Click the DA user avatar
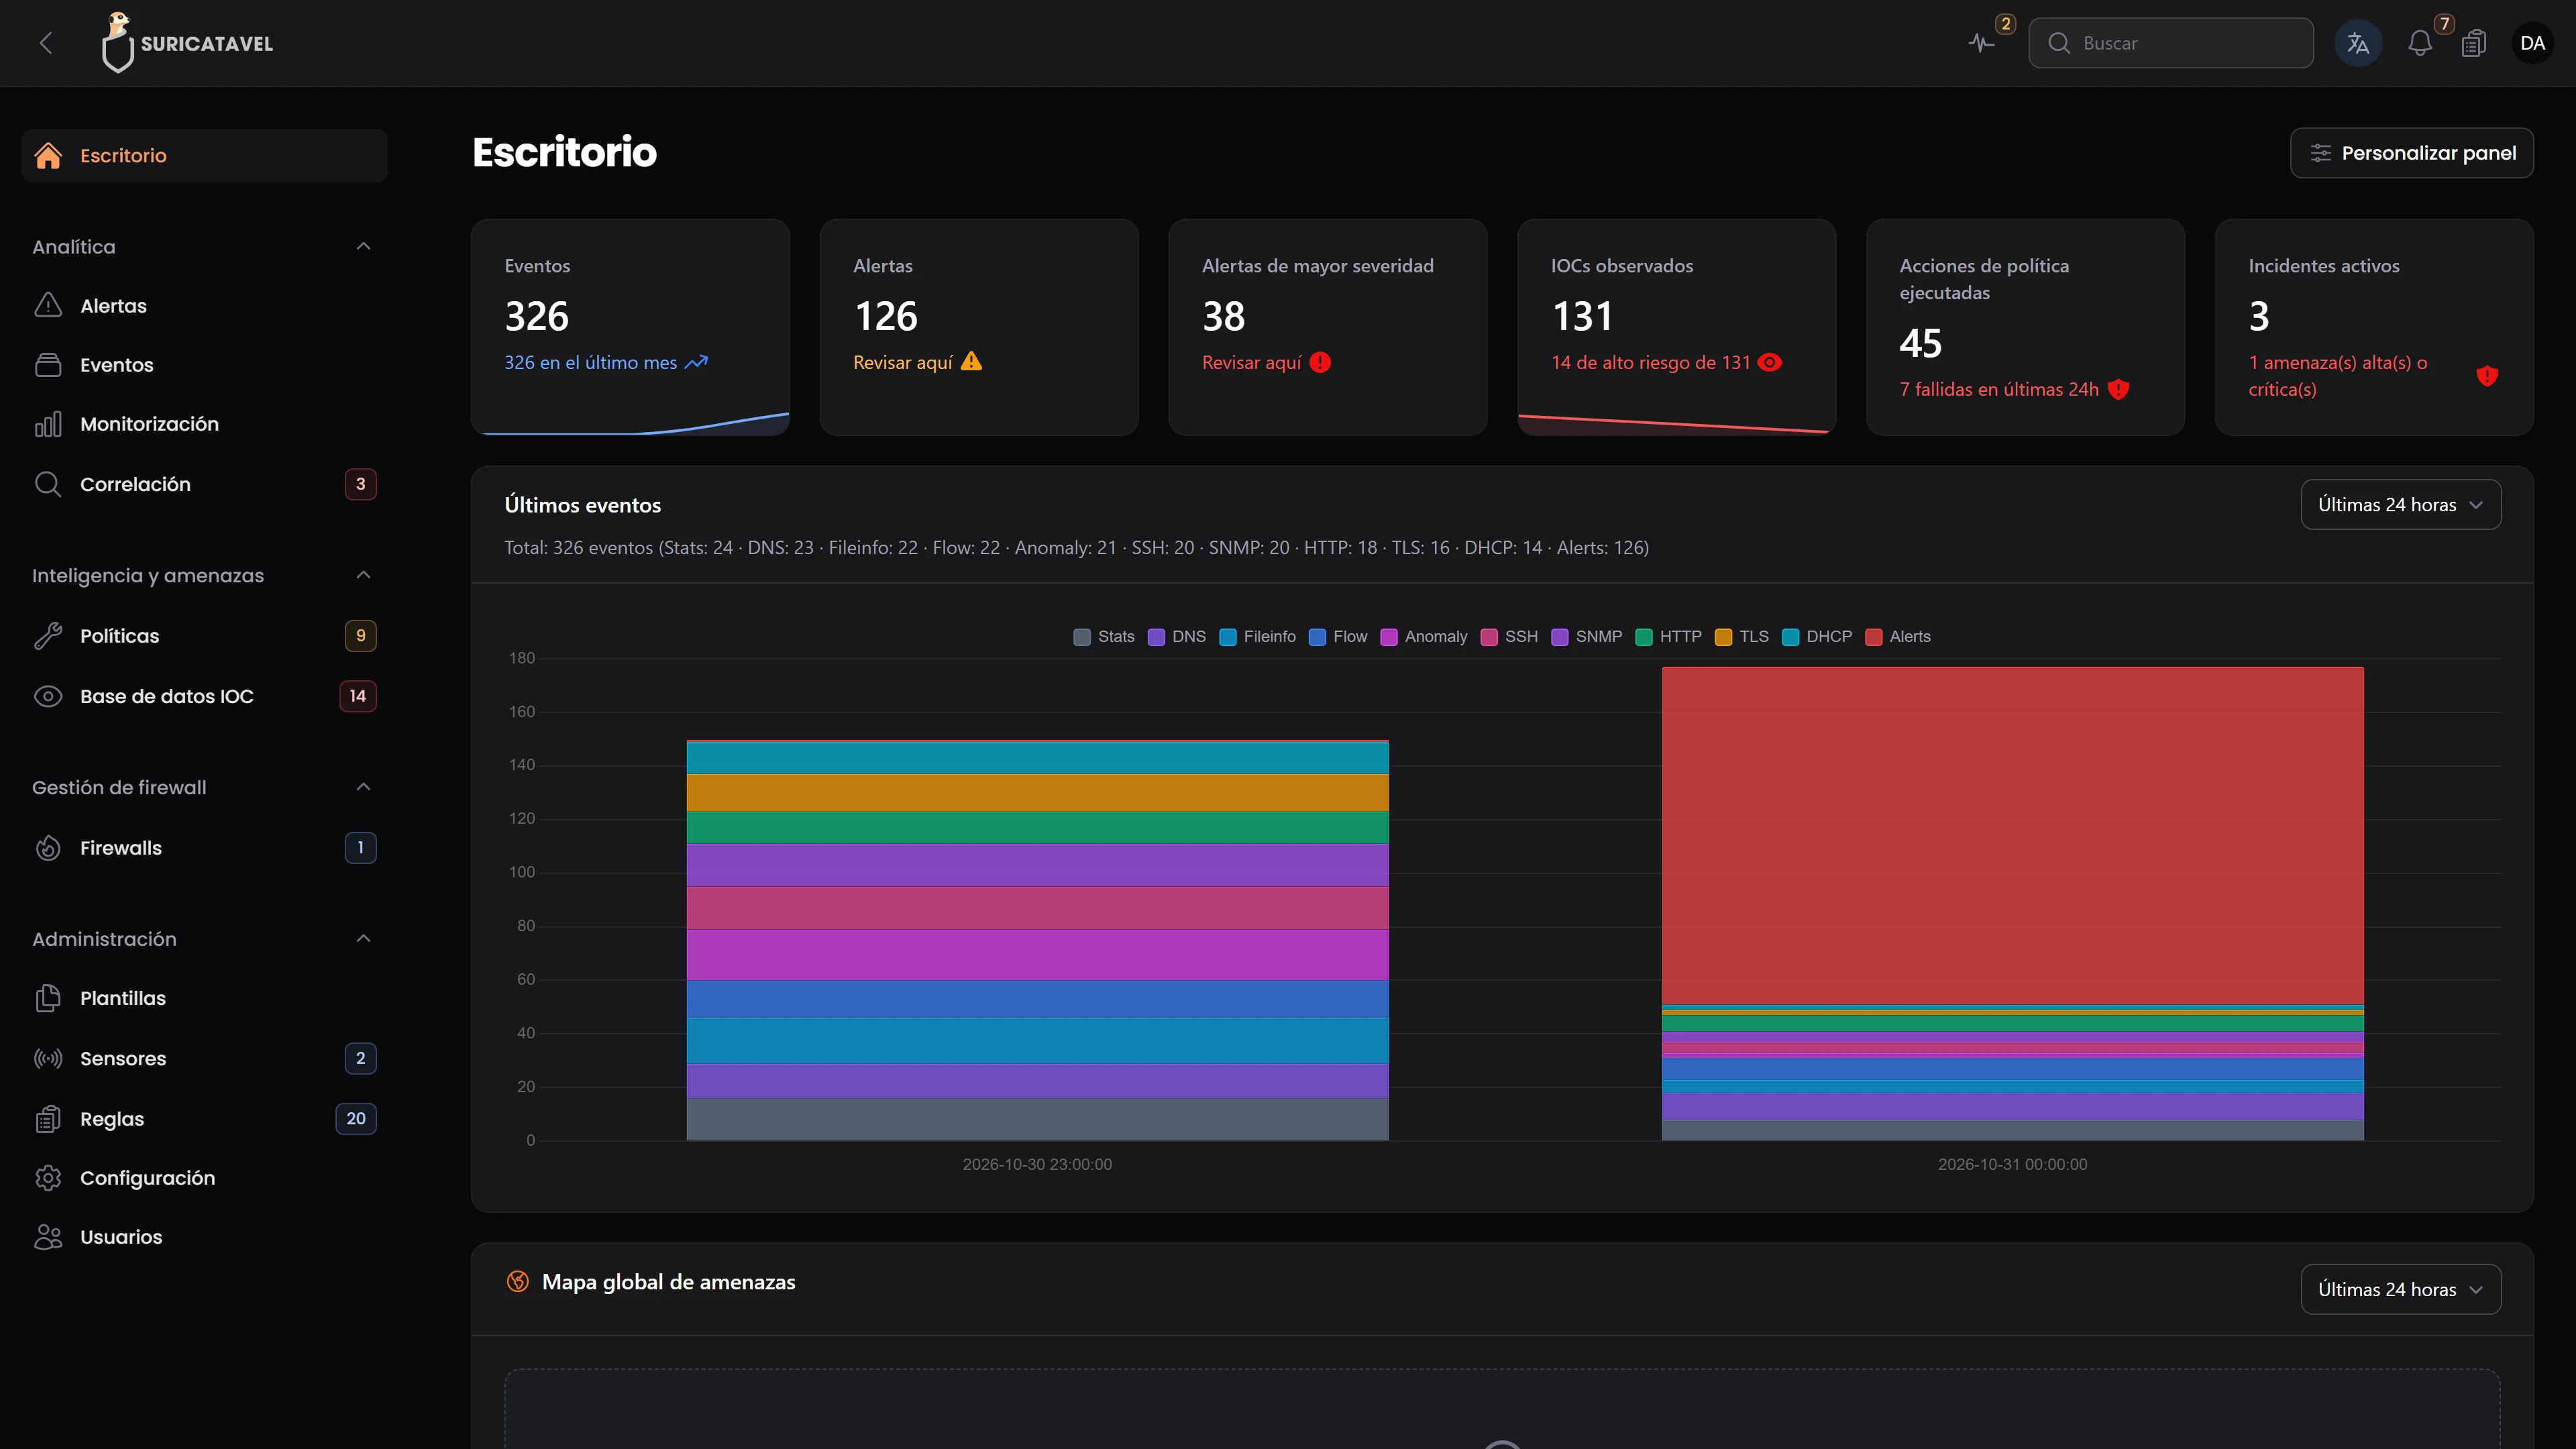This screenshot has height=1449, width=2576. [2532, 43]
